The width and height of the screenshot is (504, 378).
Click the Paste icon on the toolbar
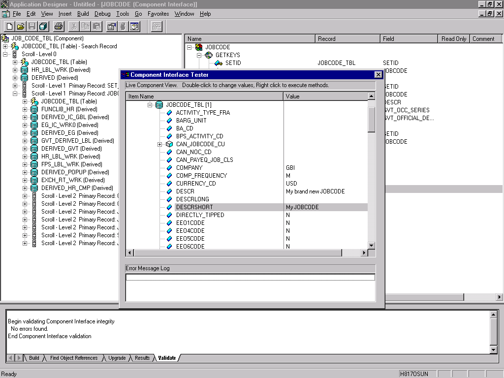(96, 26)
